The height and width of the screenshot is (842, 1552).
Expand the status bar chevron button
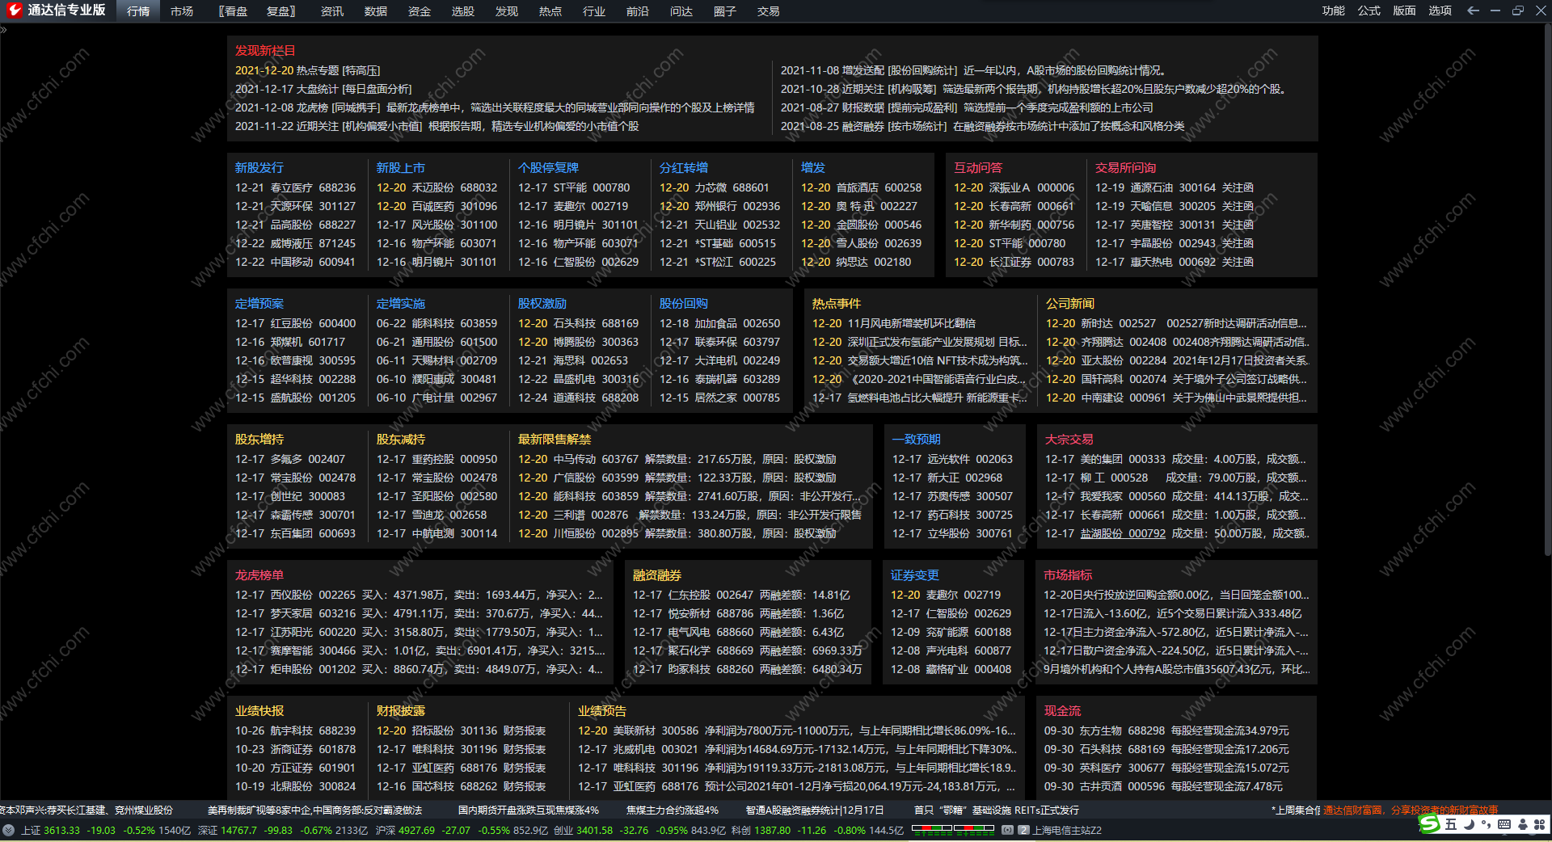(8, 830)
